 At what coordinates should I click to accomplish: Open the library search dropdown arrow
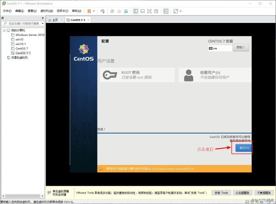[x=43, y=24]
